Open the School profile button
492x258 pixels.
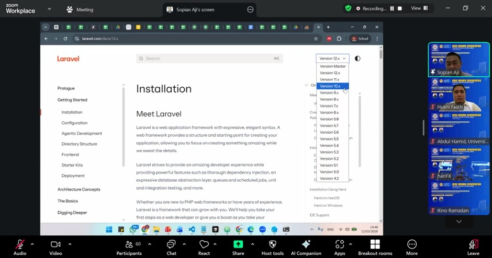(360, 39)
